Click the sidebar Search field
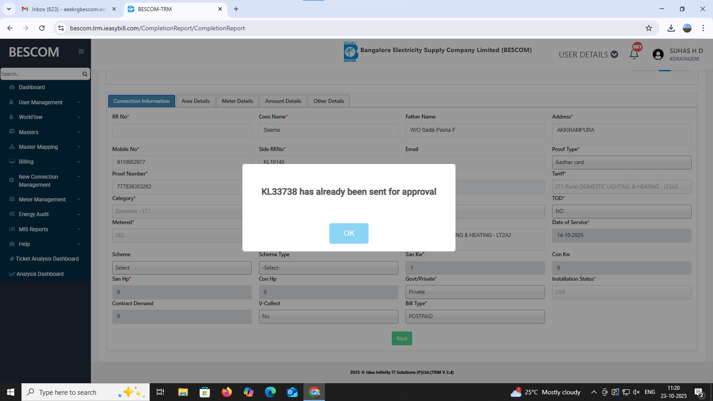Screen dimensions: 713x401 coord(41,74)
